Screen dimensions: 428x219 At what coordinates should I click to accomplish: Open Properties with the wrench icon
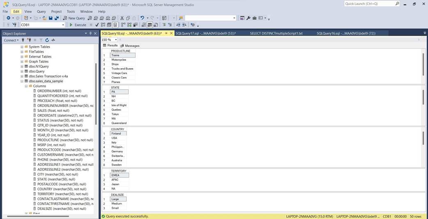(249, 18)
